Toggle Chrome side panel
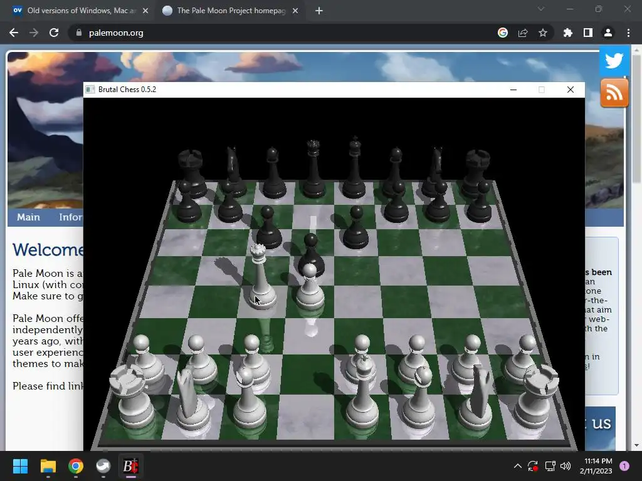Viewport: 642px width, 481px height. (x=588, y=33)
